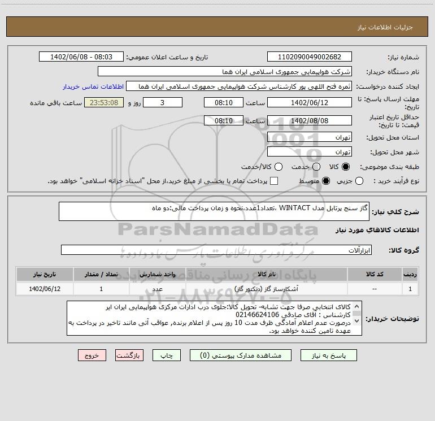Select item cell آشکارساز گاز (دتکتور گاز)
435x421 pixels.
(x=266, y=289)
